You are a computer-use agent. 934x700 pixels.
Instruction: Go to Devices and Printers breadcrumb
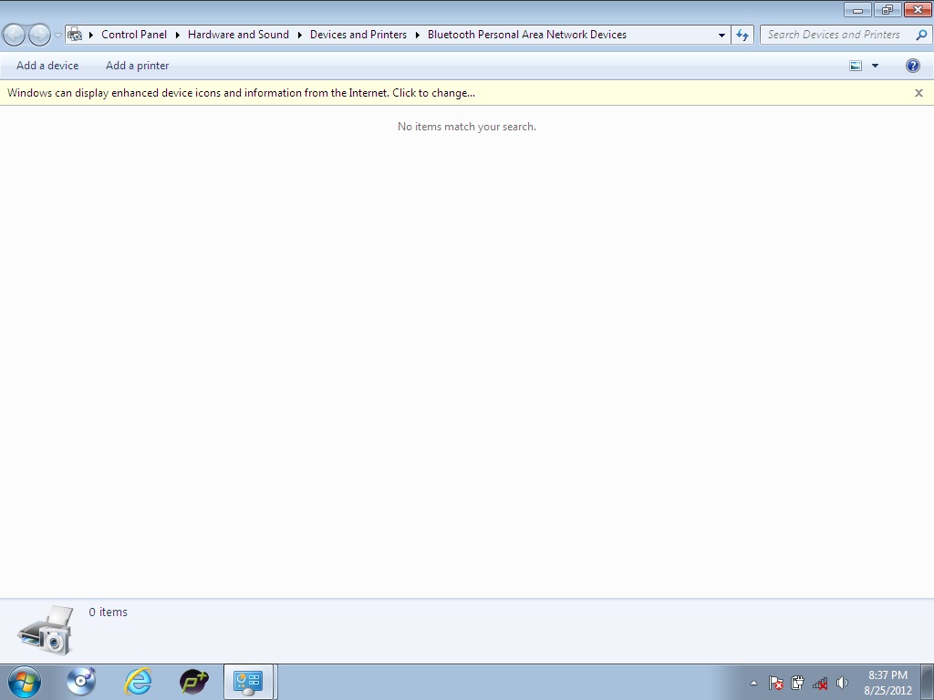click(358, 35)
